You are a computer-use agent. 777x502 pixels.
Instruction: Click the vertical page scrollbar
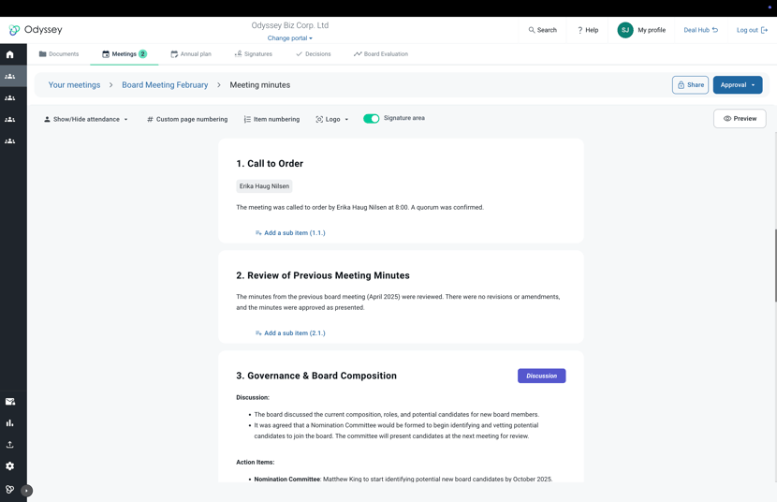click(x=775, y=265)
